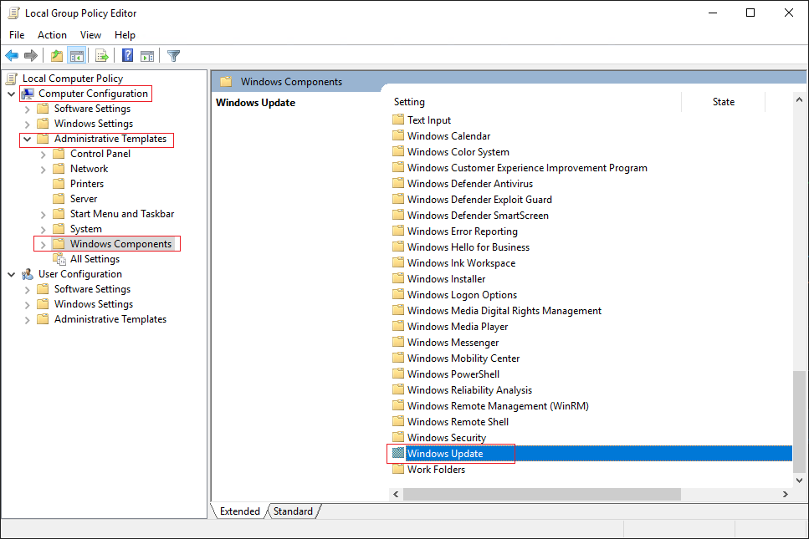Select All Settings in the console tree
809x539 pixels.
[95, 259]
